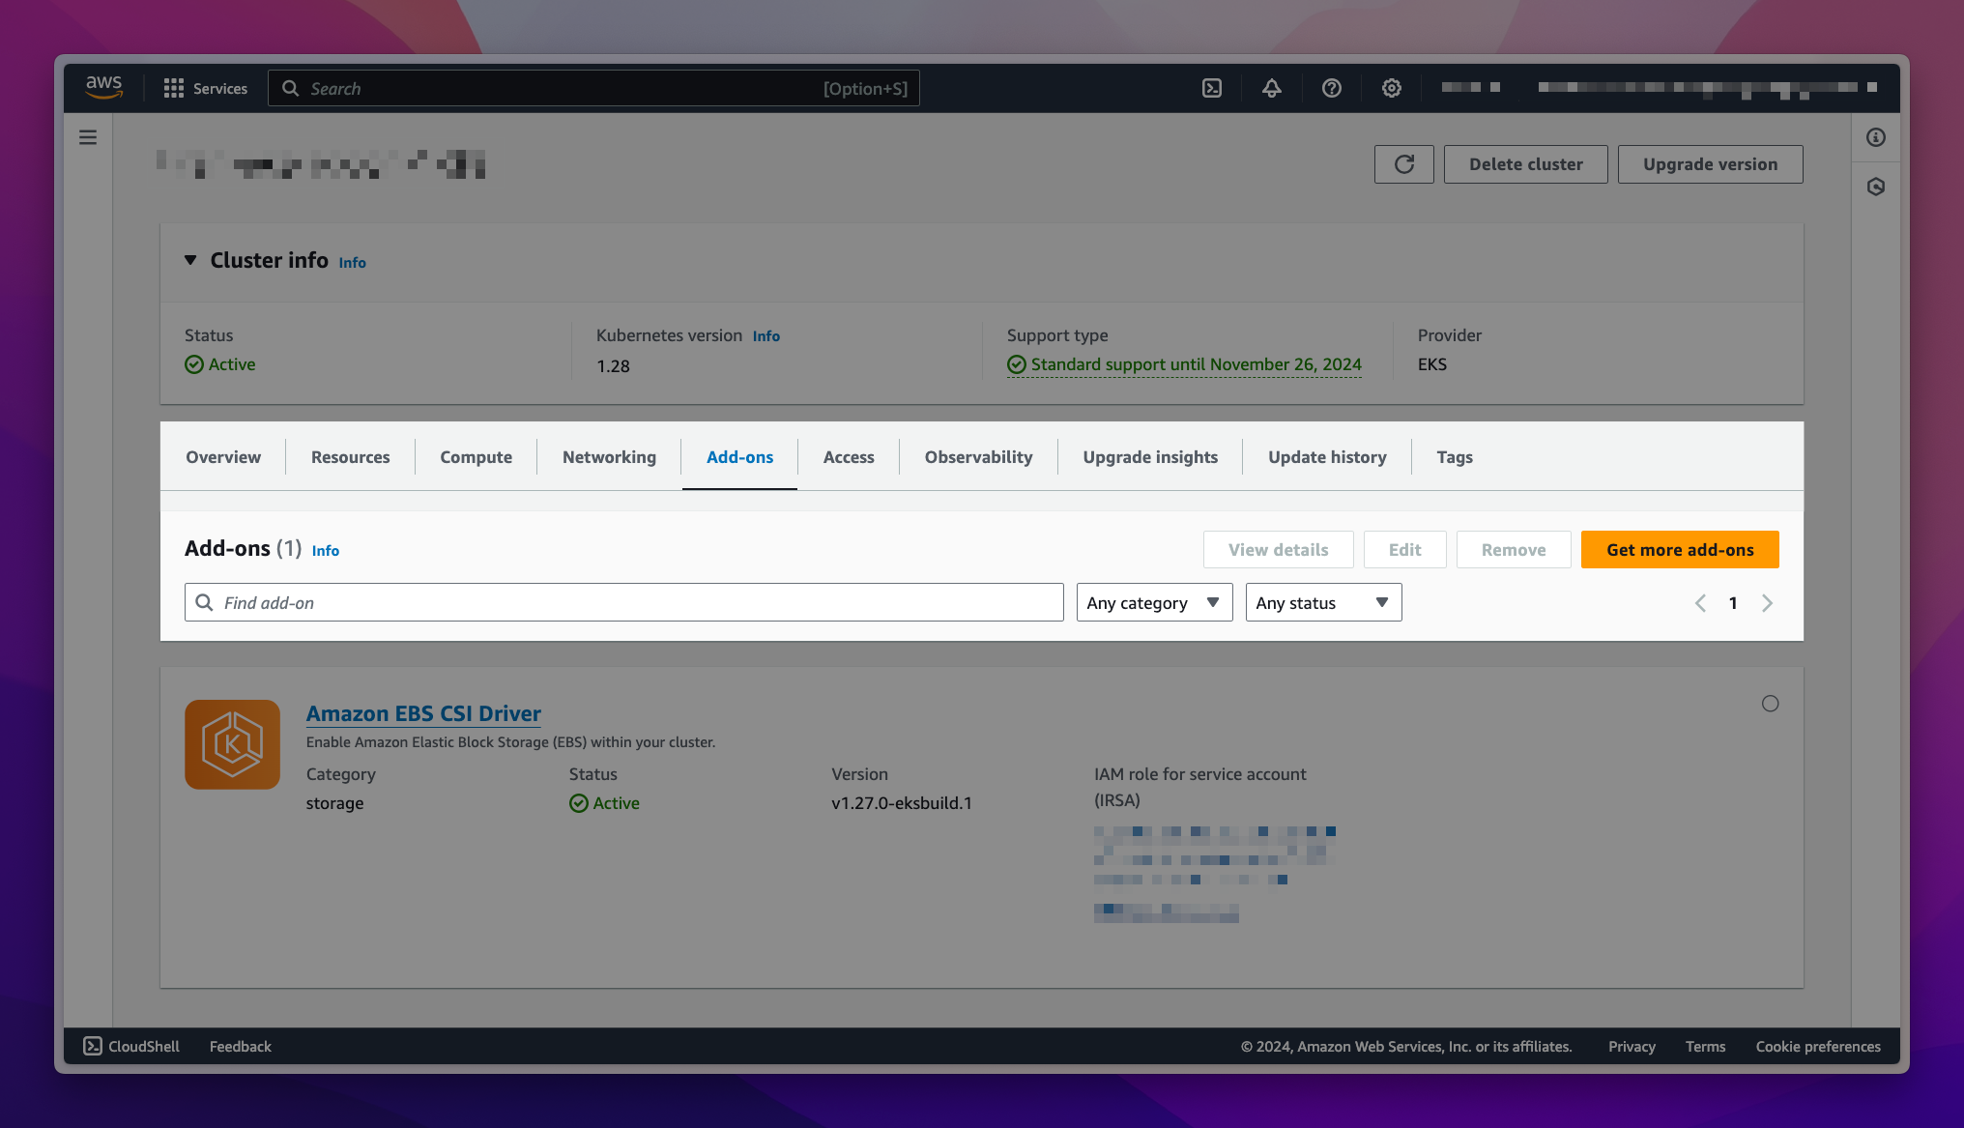Select the Add-ons tab
1964x1128 pixels.
[x=739, y=457]
